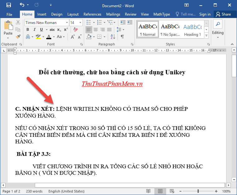Open the Layout tab

coord(73,14)
